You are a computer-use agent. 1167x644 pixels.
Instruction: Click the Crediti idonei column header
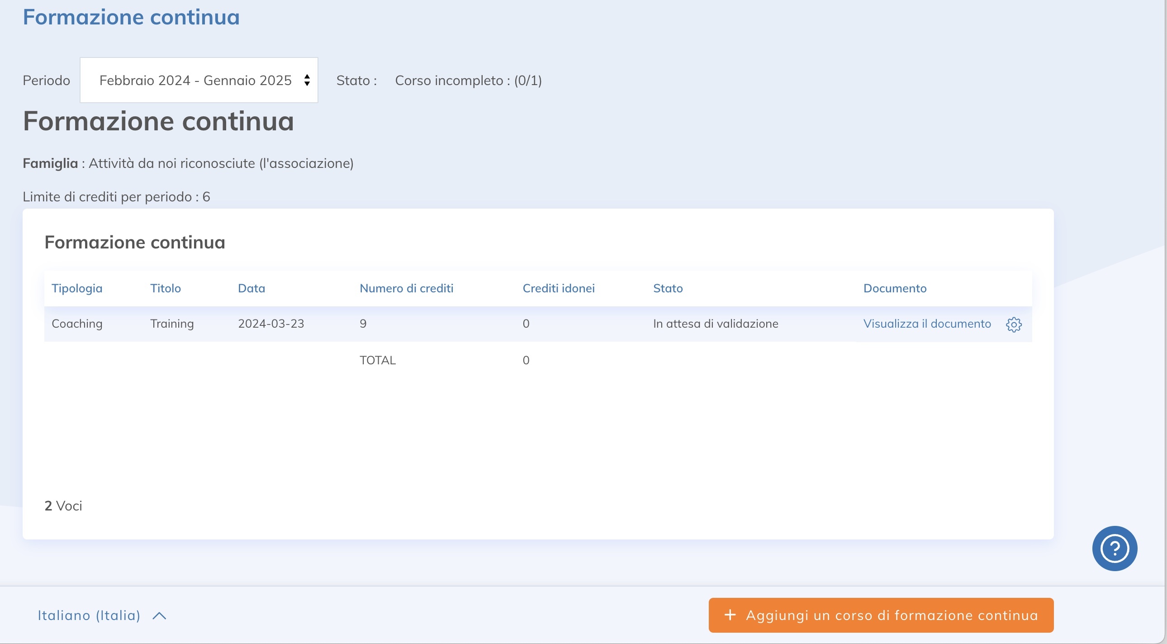click(x=558, y=288)
